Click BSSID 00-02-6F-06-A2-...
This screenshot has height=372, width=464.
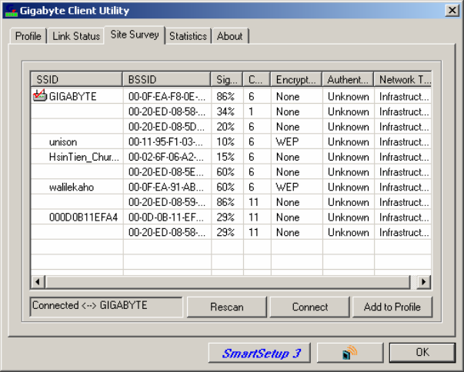click(166, 157)
